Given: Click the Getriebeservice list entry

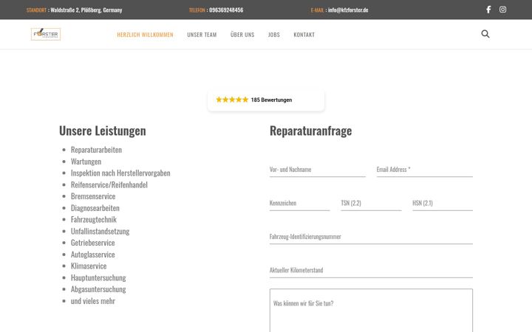Looking at the screenshot, I should coord(92,243).
